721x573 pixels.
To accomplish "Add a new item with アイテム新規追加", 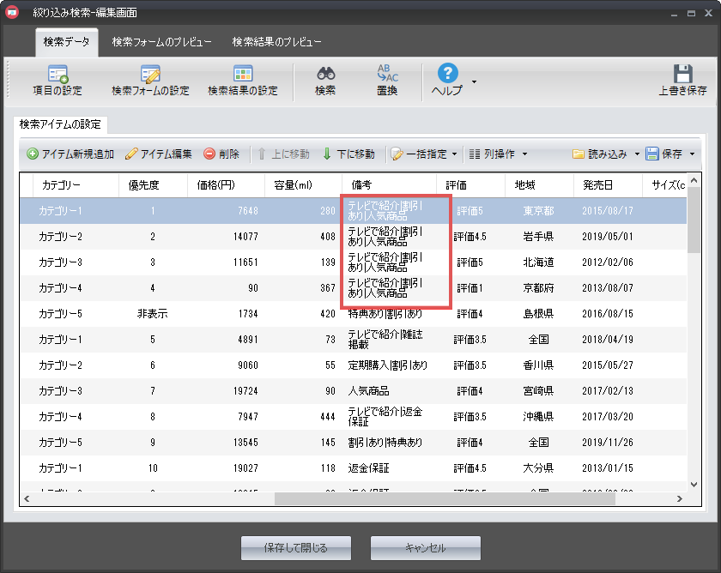I will coord(70,154).
